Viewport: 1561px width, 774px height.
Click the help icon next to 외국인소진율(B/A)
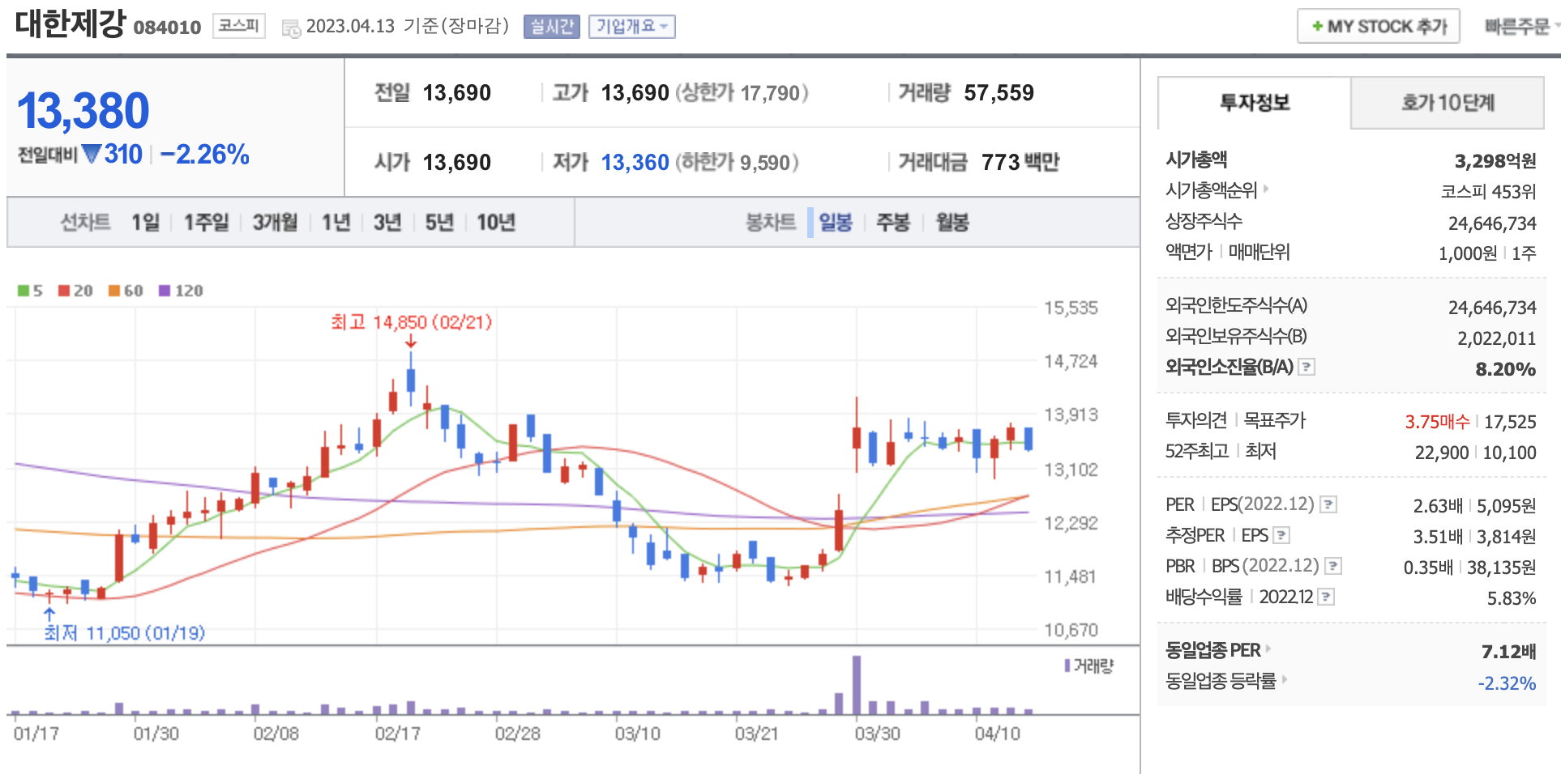click(x=1307, y=368)
